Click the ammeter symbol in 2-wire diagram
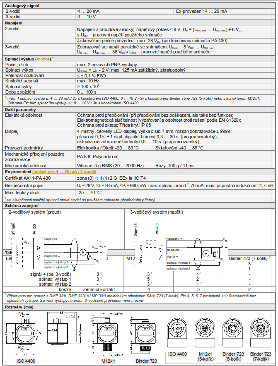 82,252
